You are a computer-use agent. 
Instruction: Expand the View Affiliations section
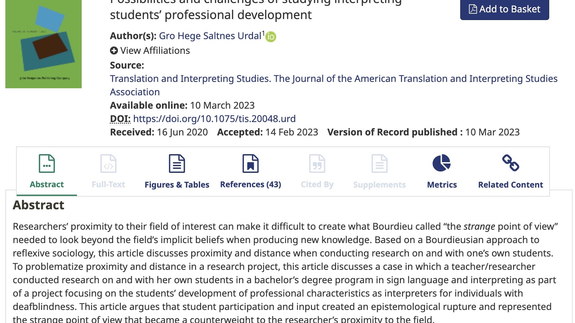(155, 51)
